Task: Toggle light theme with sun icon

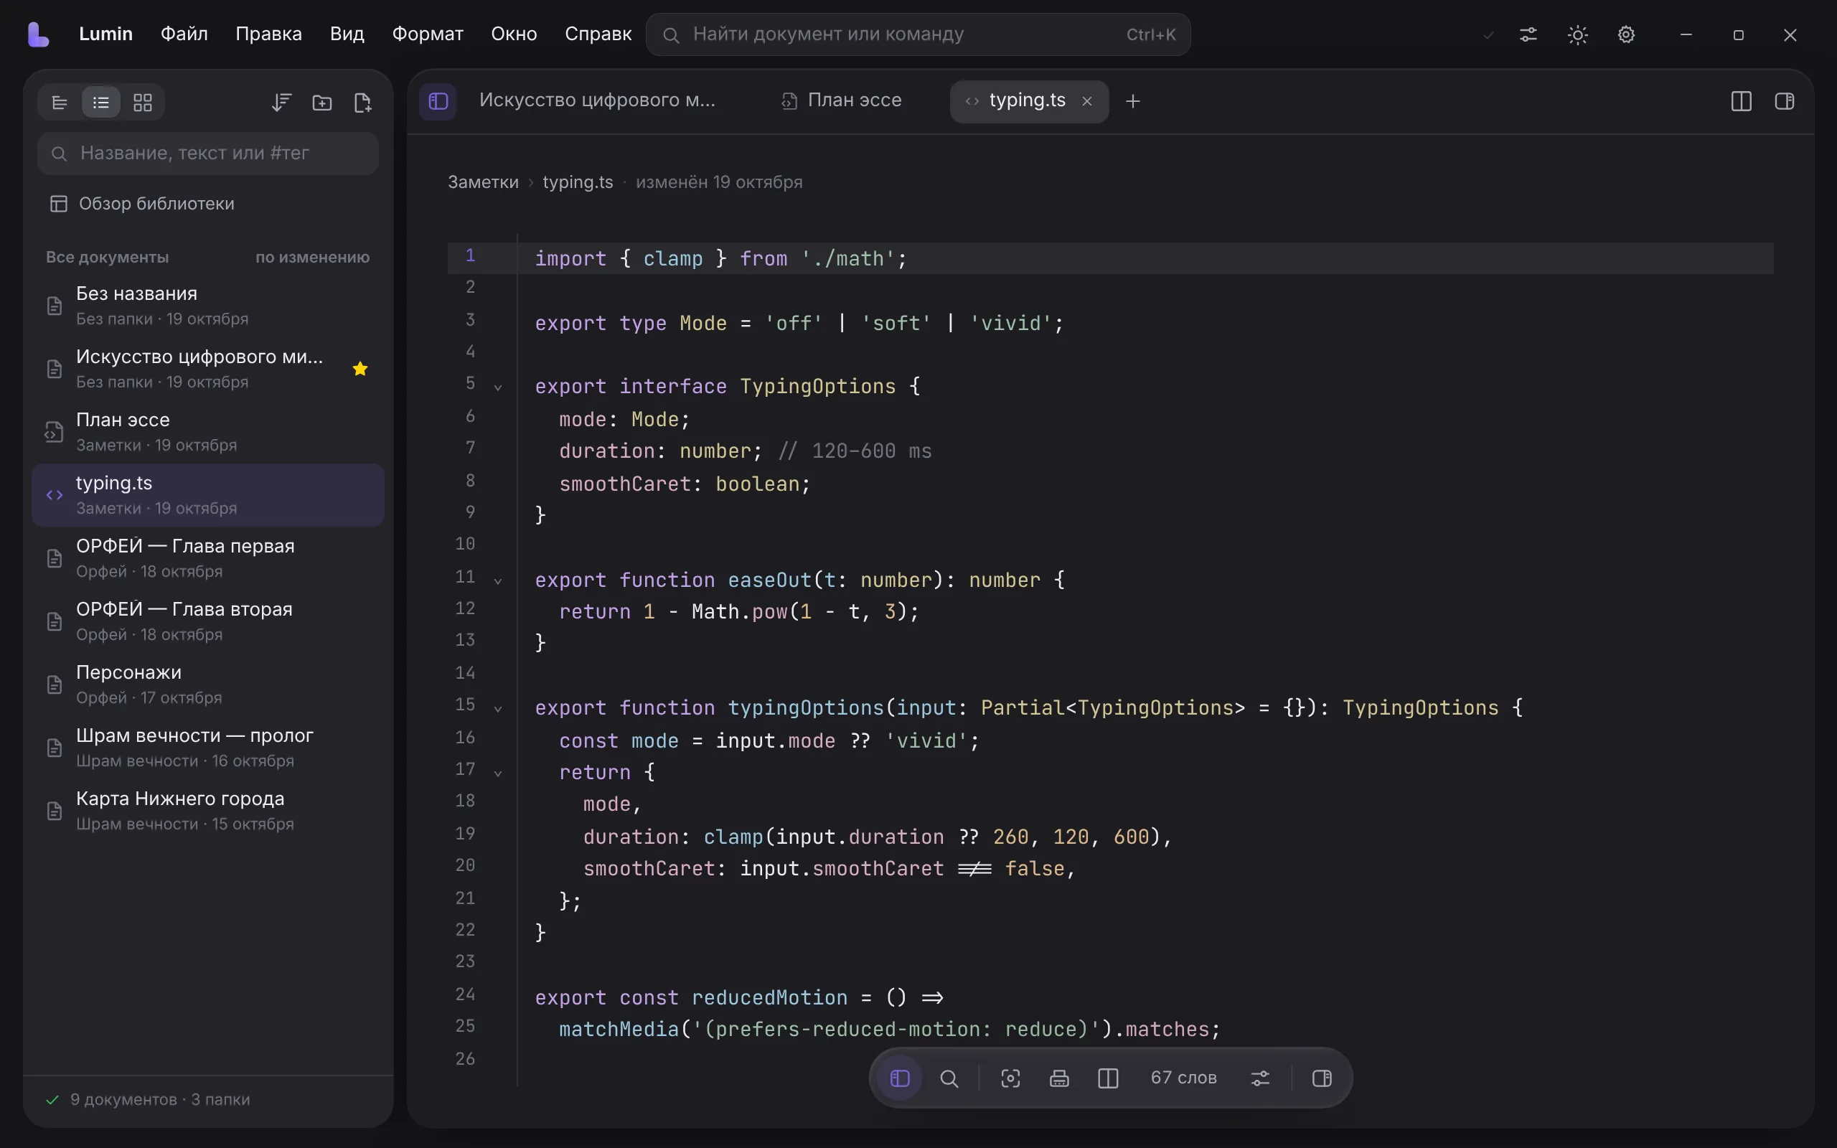Action: pyautogui.click(x=1577, y=34)
